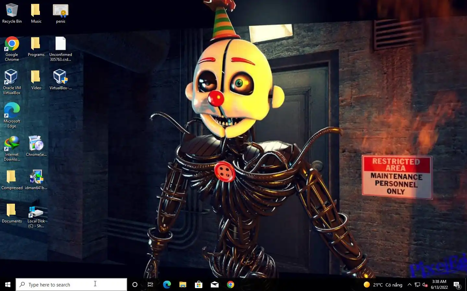Select the Microsoft Edge desktop shortcut
Viewport: 467px width, 291px height.
[x=12, y=115]
